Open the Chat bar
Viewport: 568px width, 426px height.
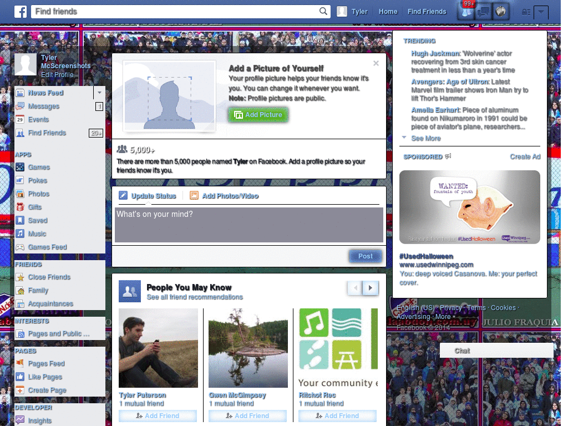(x=496, y=351)
